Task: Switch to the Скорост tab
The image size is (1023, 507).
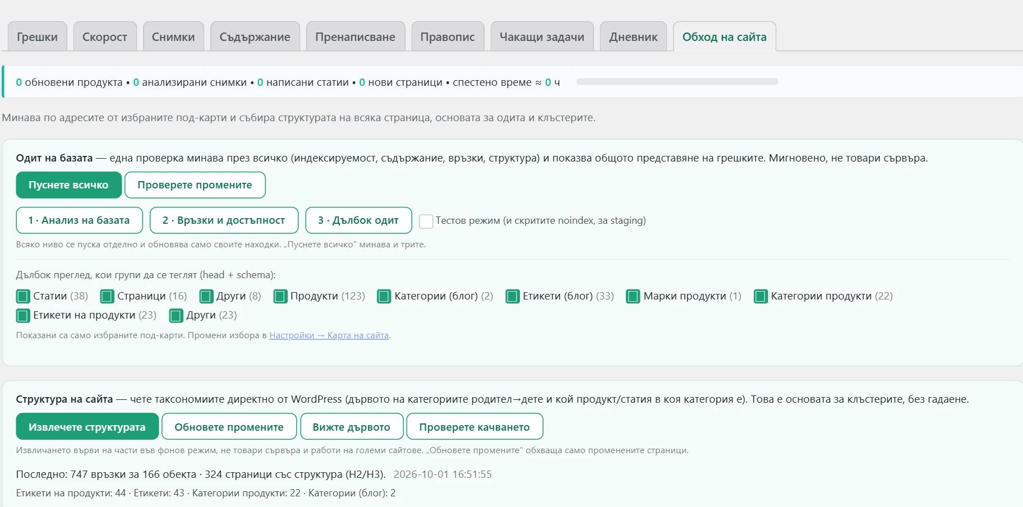Action: (105, 36)
